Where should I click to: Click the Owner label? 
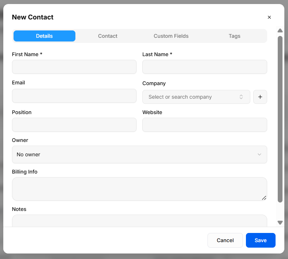click(20, 140)
